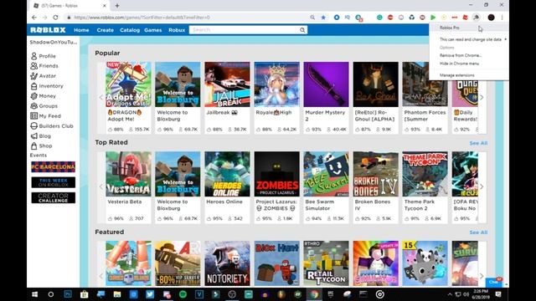Open Twitter from taskbar
This screenshot has width=536, height=301.
click(150, 294)
